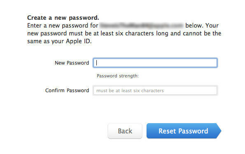Click the "Password strength:" indicator text
The height and width of the screenshot is (154, 245).
click(x=118, y=76)
